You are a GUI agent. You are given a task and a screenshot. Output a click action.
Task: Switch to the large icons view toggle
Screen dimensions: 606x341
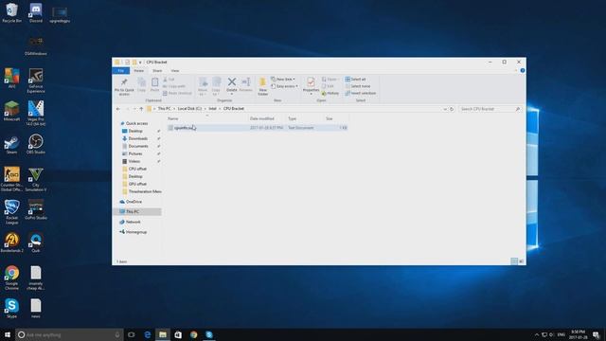point(522,261)
